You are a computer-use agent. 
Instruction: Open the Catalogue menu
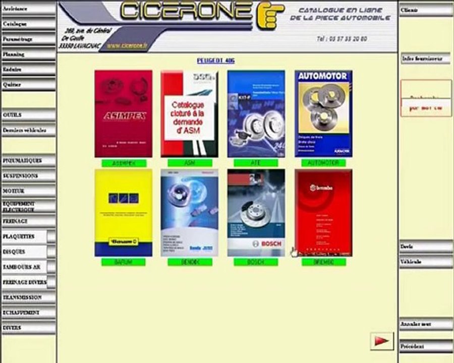(x=28, y=24)
